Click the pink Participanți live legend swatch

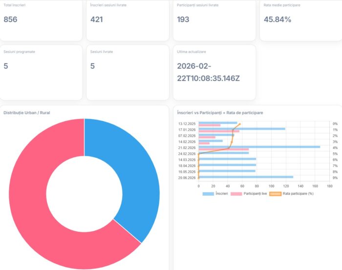(236, 194)
